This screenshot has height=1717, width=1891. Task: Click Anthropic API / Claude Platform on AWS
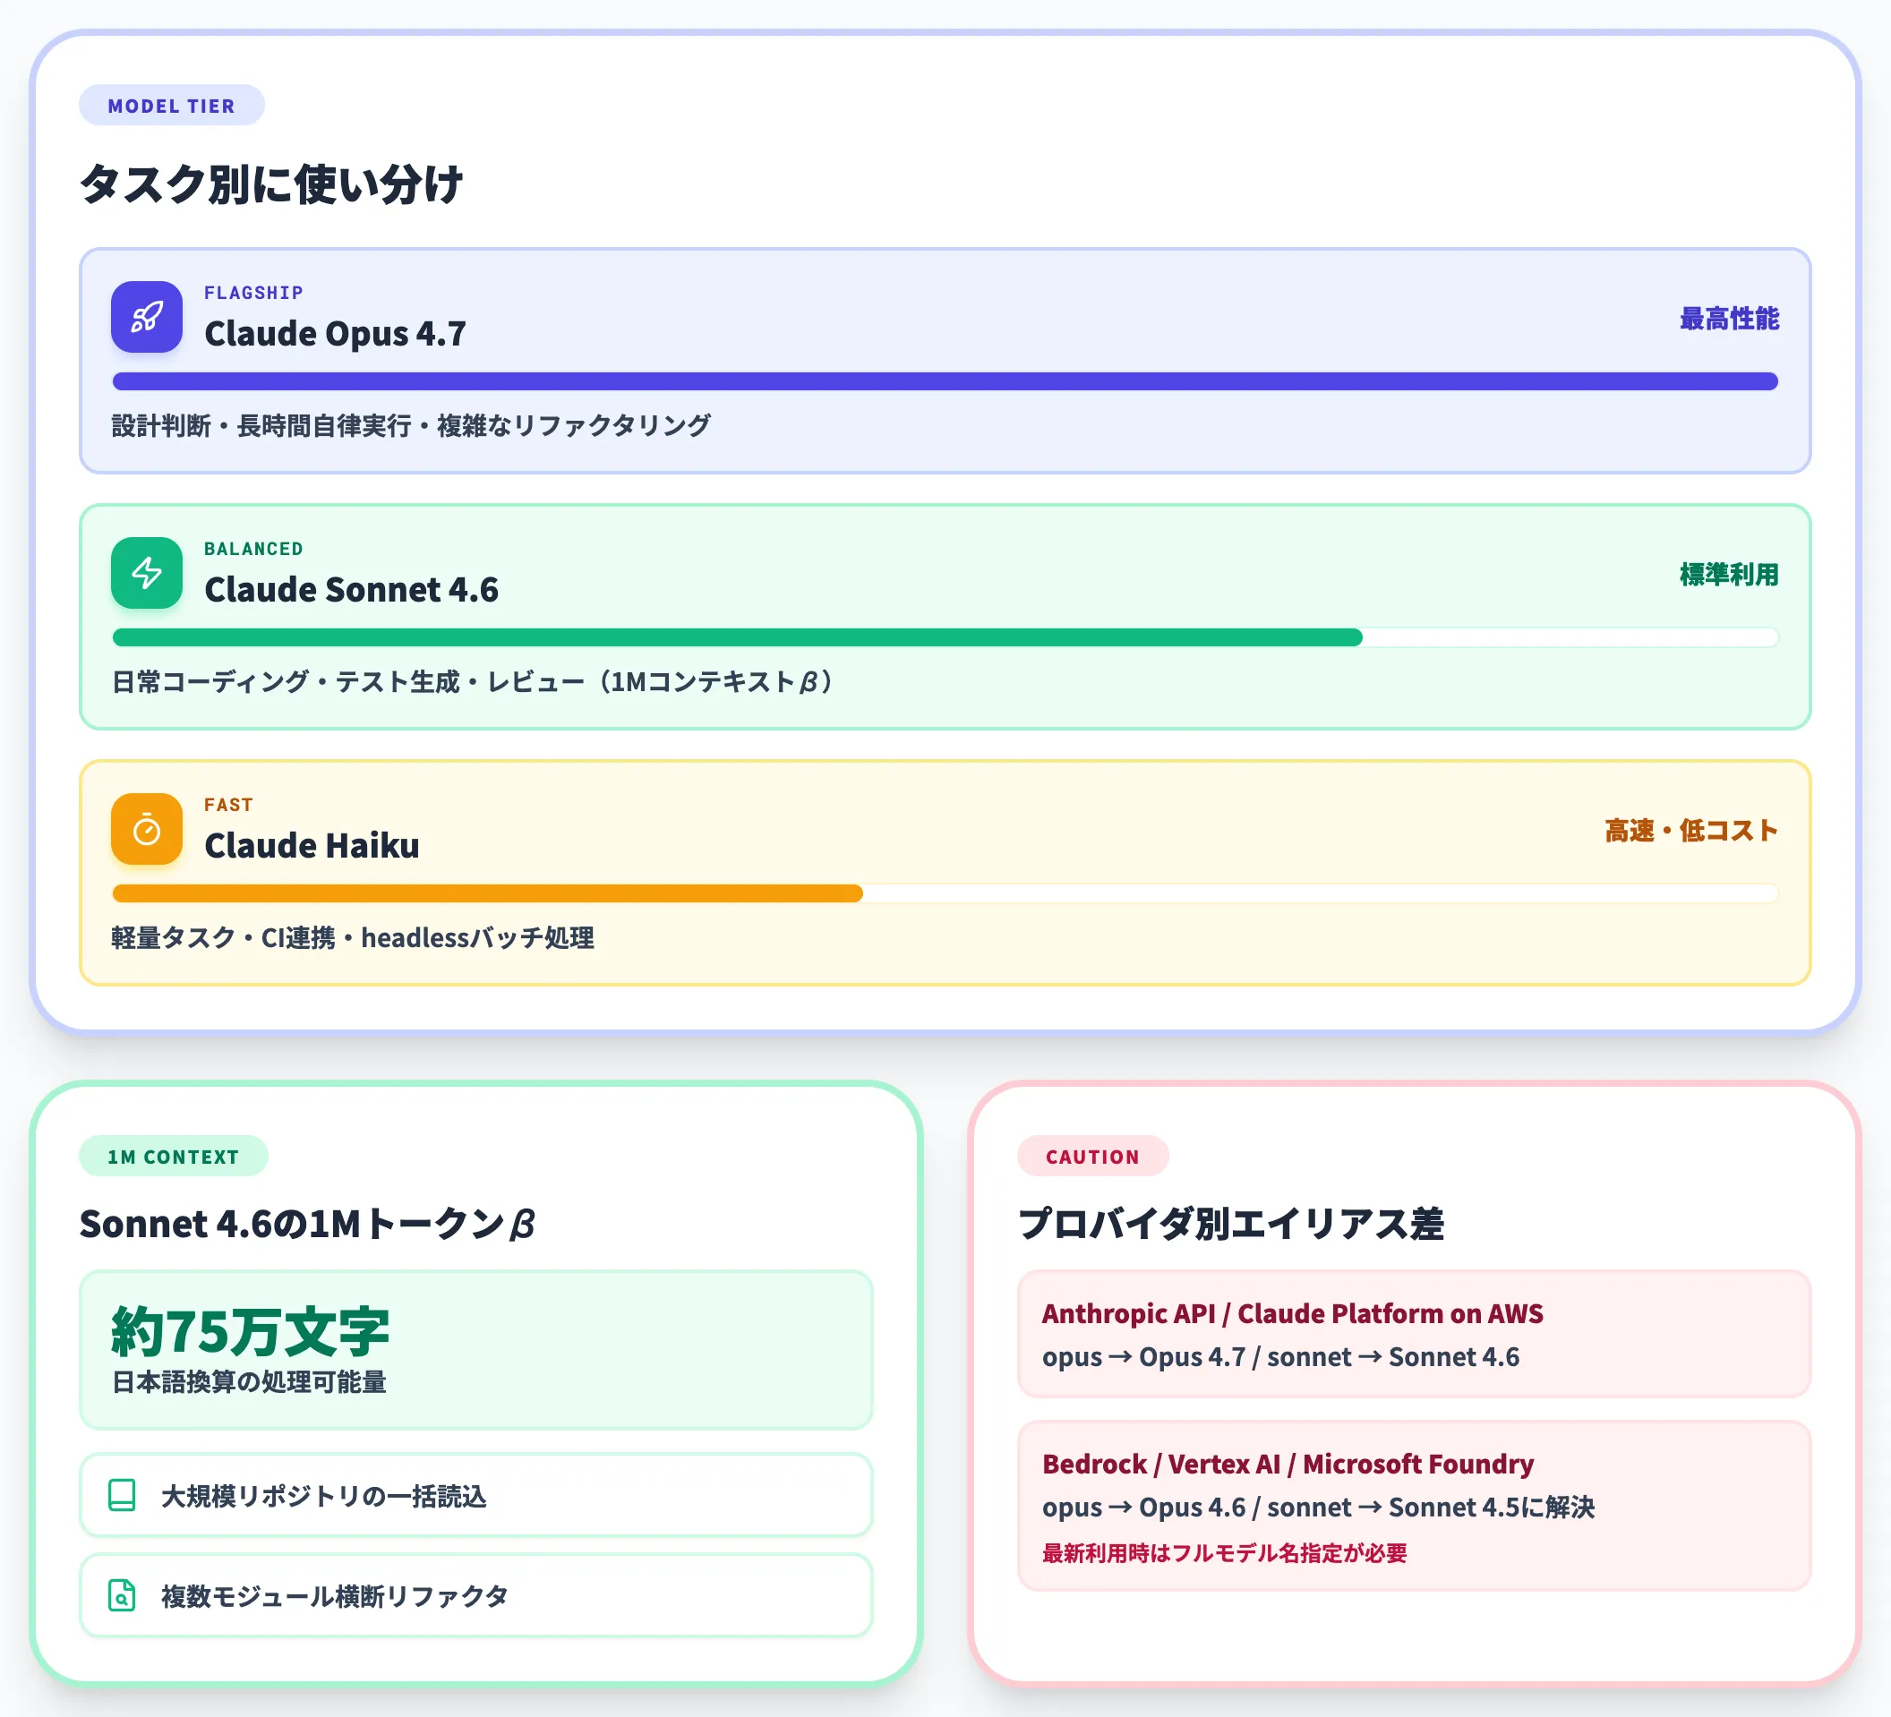[x=1292, y=1314]
